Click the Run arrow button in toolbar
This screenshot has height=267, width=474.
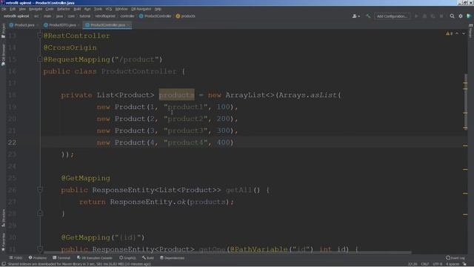click(416, 16)
